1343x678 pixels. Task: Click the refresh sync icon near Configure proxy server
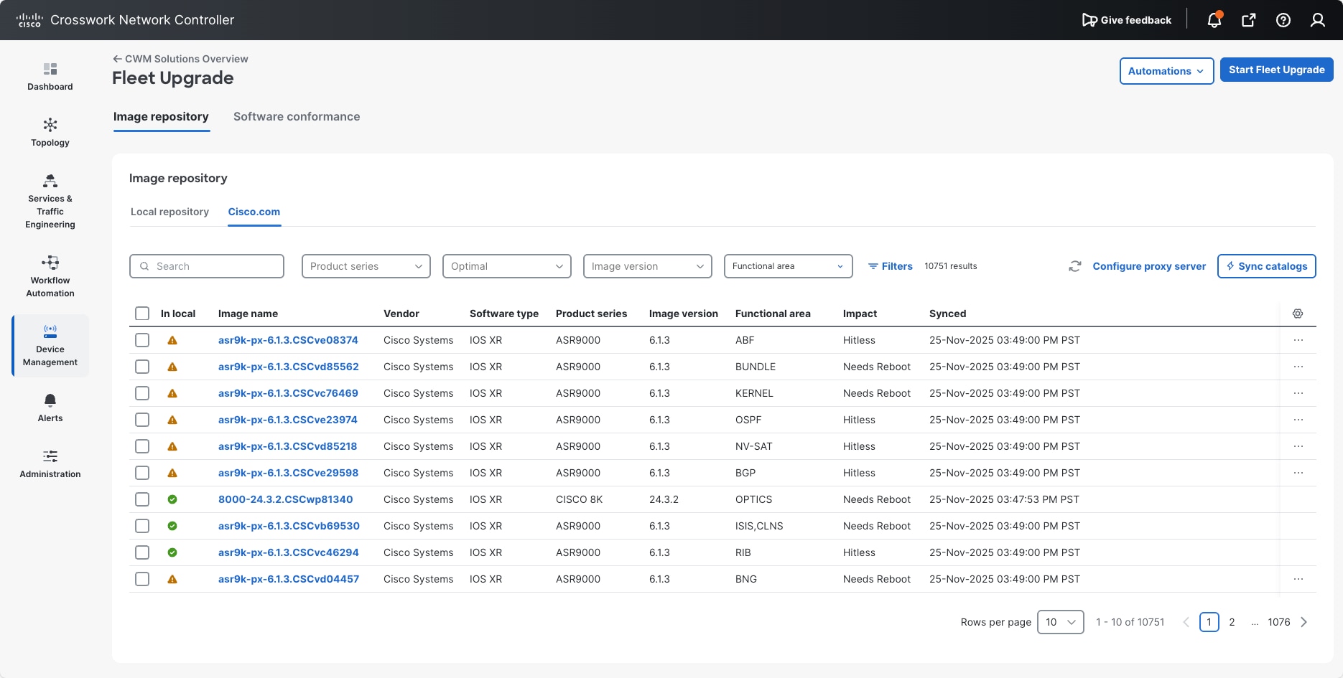pos(1074,265)
